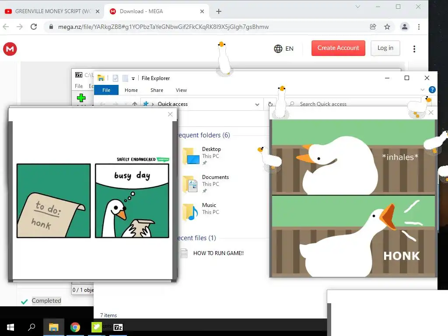This screenshot has height=336, width=448.
Task: Click the goose standing atop File Explorer
Action: click(224, 59)
